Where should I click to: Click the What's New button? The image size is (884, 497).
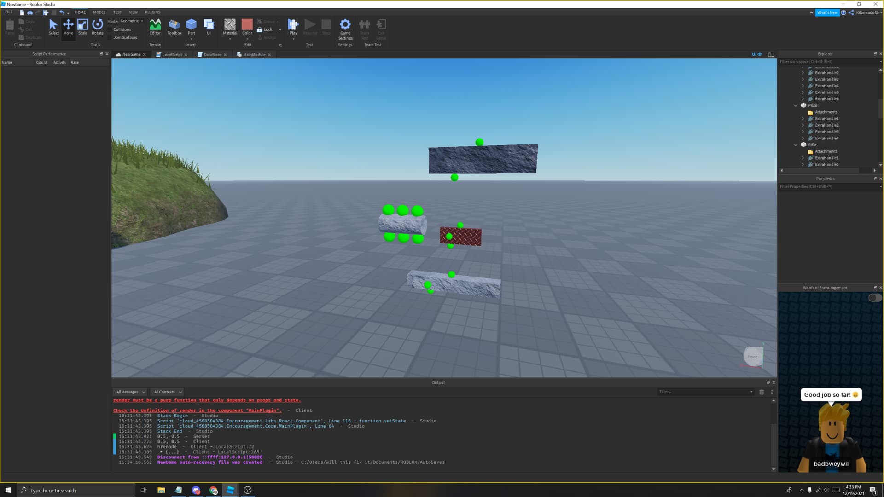[827, 12]
